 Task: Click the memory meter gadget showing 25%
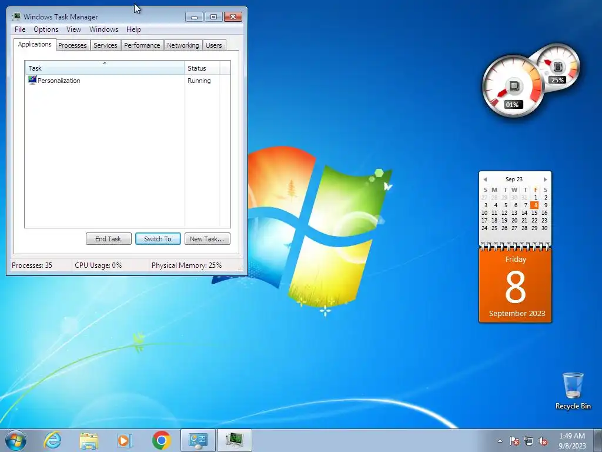tap(559, 66)
